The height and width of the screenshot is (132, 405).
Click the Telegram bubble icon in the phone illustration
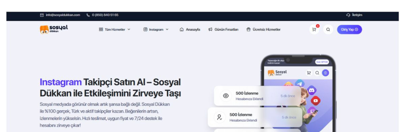(x=299, y=84)
